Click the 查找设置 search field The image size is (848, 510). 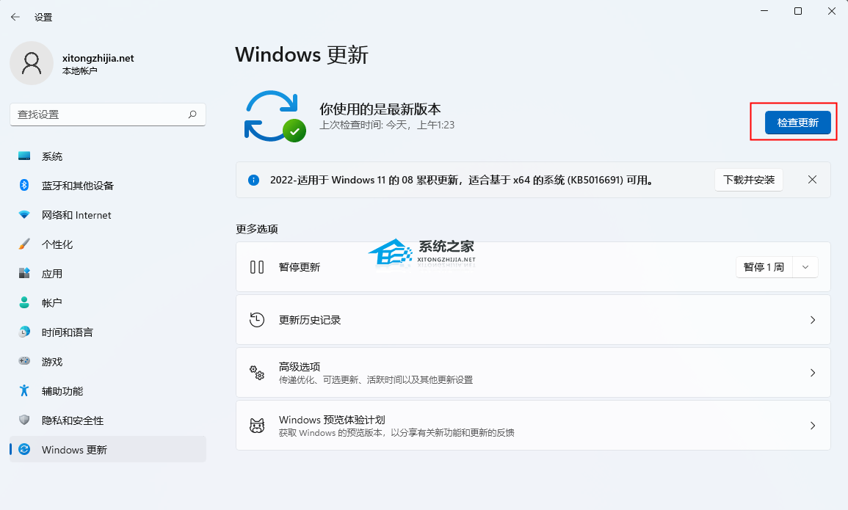click(107, 114)
